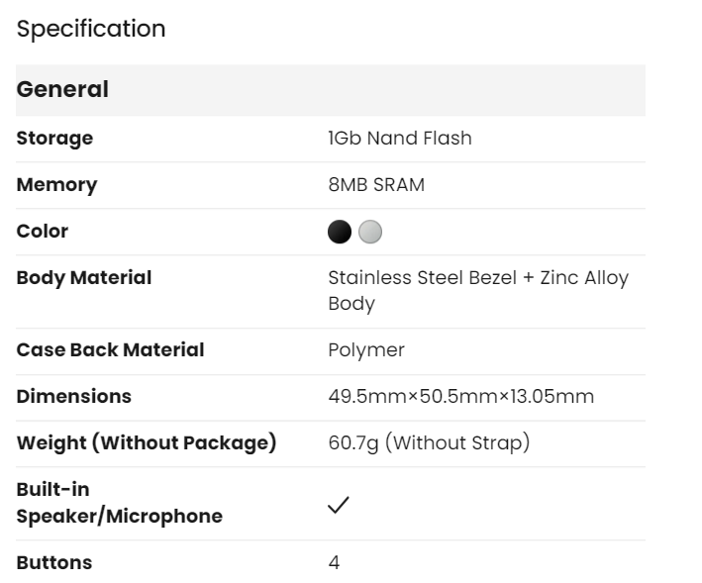
Task: Click the Dimensions row label
Action: [73, 397]
